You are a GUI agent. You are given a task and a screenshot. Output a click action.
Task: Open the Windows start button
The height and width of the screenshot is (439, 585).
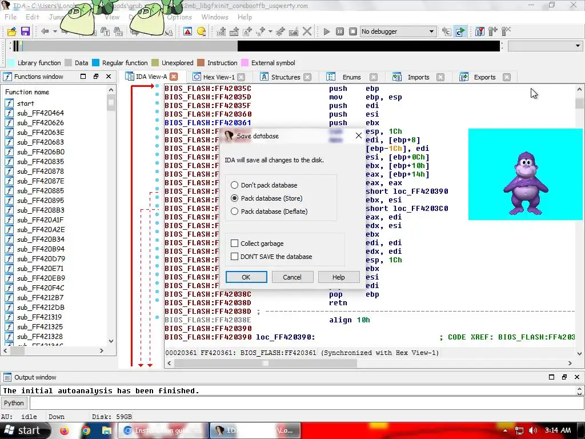pyautogui.click(x=25, y=430)
